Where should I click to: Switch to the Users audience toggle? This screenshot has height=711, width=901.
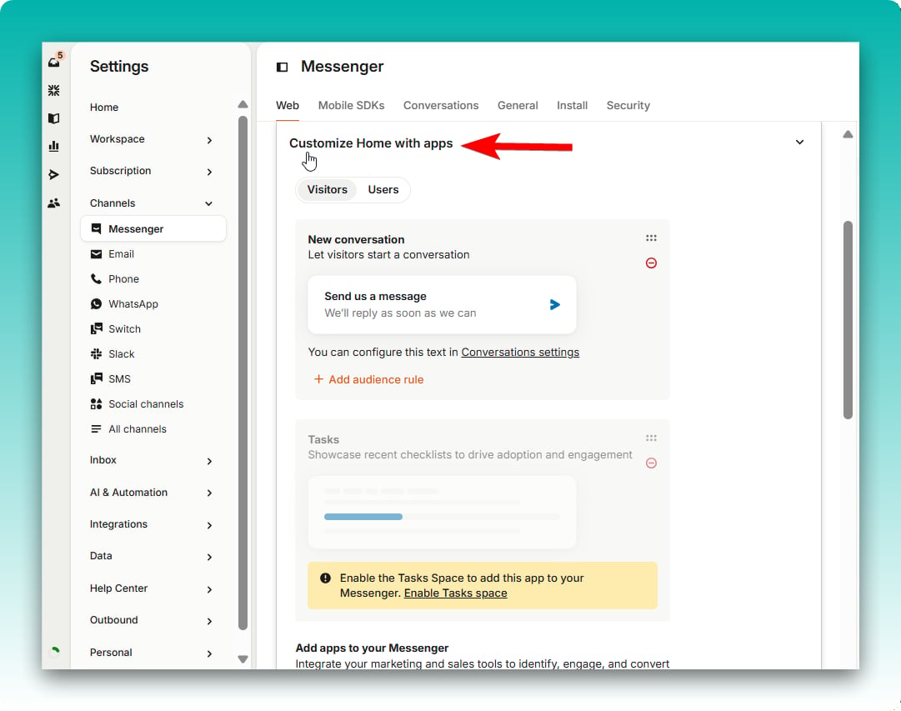[383, 190]
